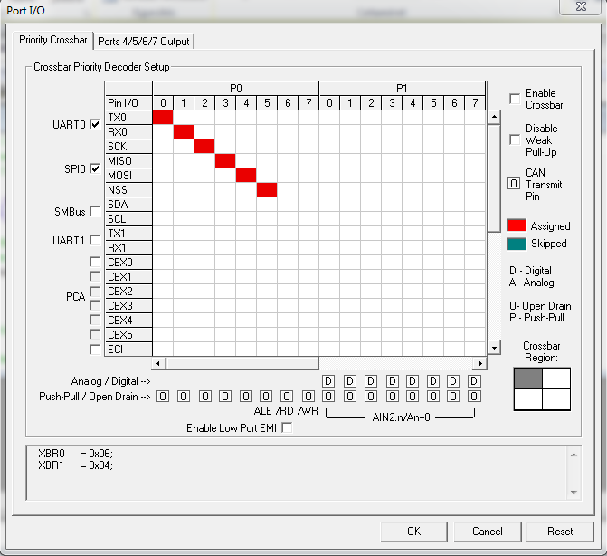The height and width of the screenshot is (556, 607).
Task: Click the grid horizontal scroll left arrow
Action: point(158,363)
